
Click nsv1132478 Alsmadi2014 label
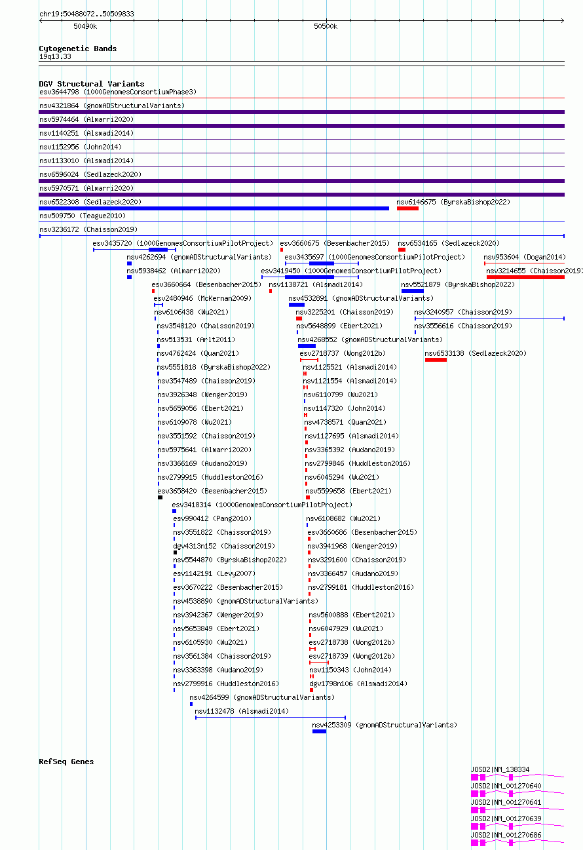coord(242,711)
